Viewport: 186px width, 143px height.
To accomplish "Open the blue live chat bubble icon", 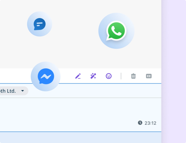I will tap(40, 24).
